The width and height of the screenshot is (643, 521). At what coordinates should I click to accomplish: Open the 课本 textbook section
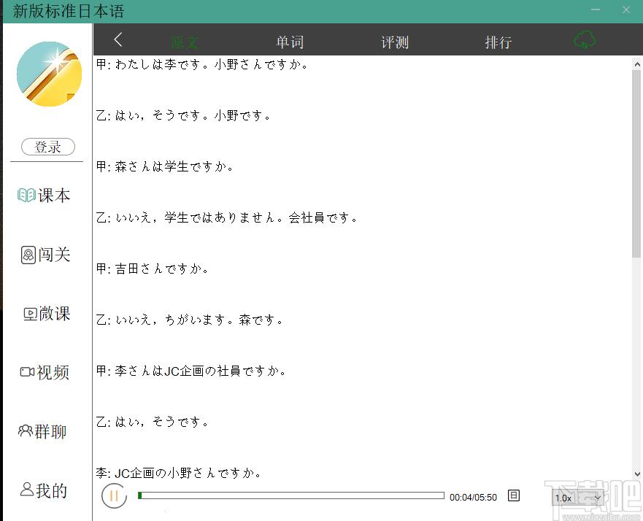coord(44,196)
